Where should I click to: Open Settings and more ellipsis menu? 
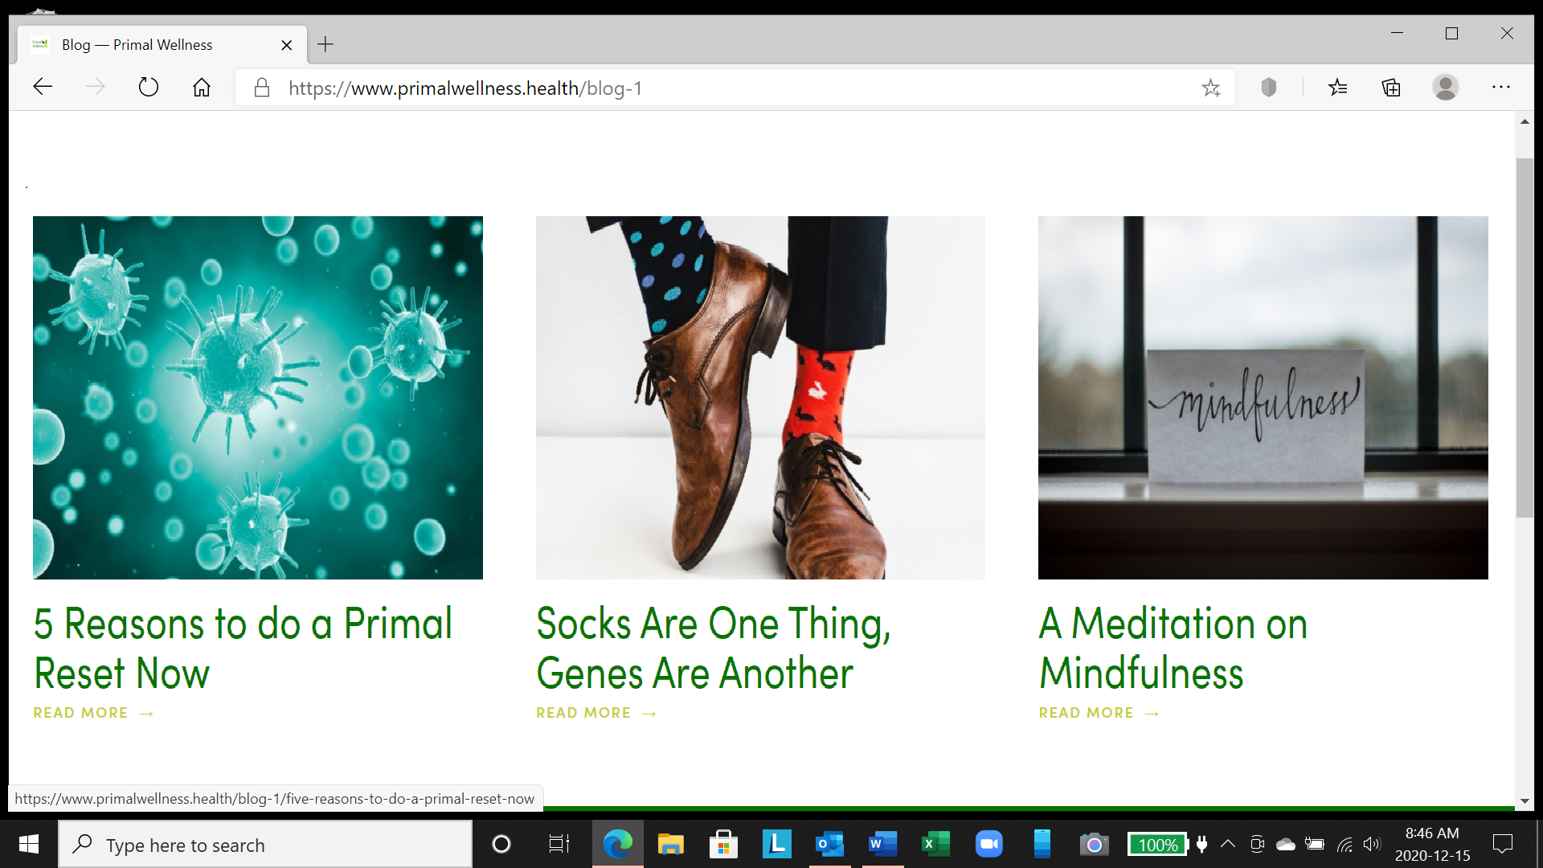1500,87
